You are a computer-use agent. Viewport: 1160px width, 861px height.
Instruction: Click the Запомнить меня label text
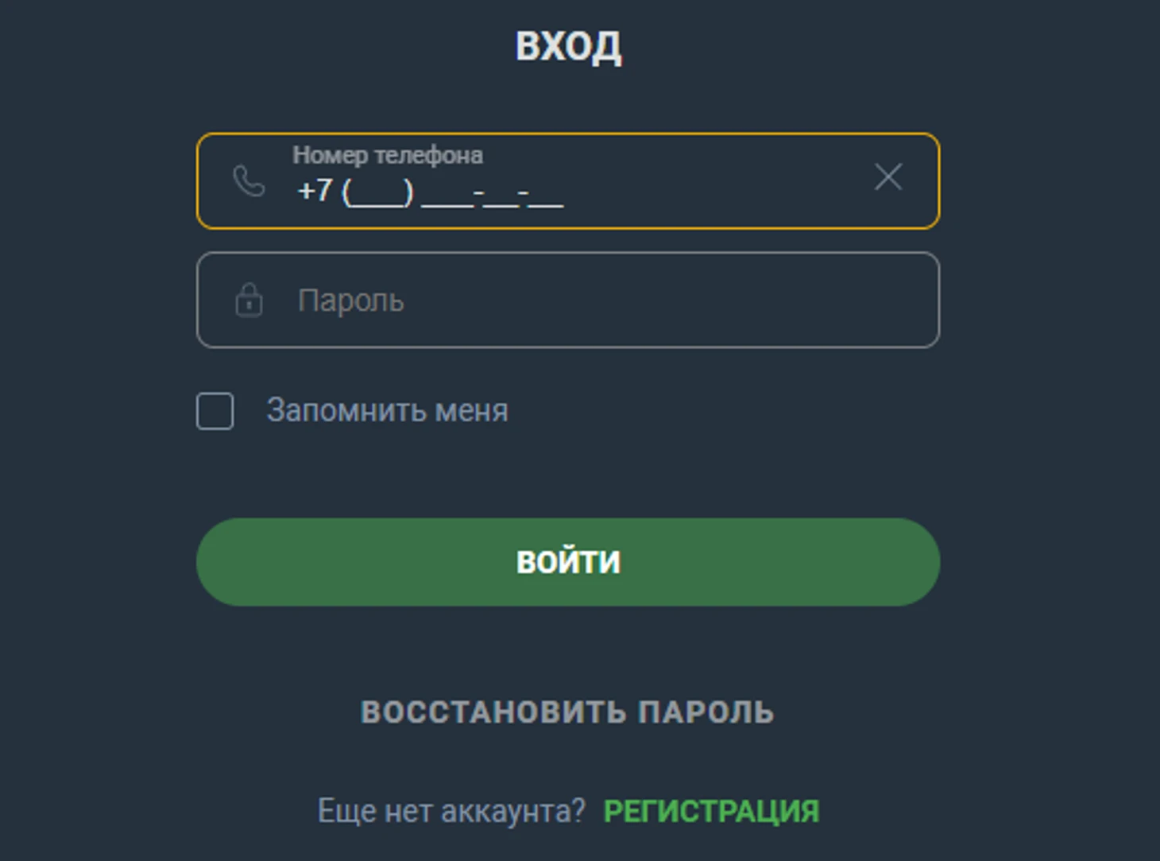tap(387, 411)
